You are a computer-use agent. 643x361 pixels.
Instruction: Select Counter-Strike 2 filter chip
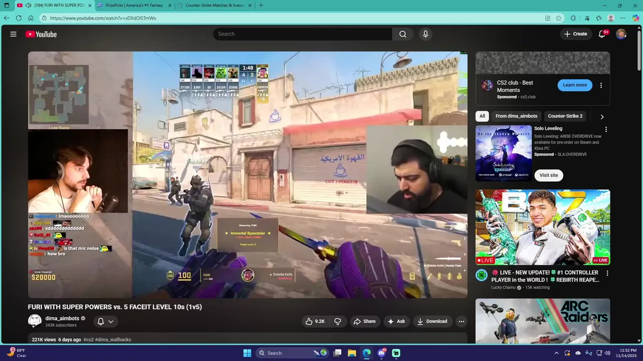565,116
